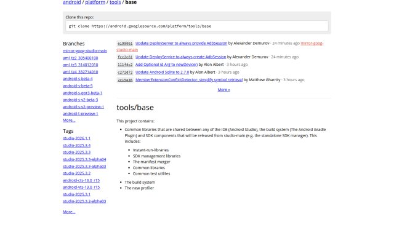The height and width of the screenshot is (246, 394).
Task: Open branch android-s-qpr3-beta-1
Action: pyautogui.click(x=82, y=93)
